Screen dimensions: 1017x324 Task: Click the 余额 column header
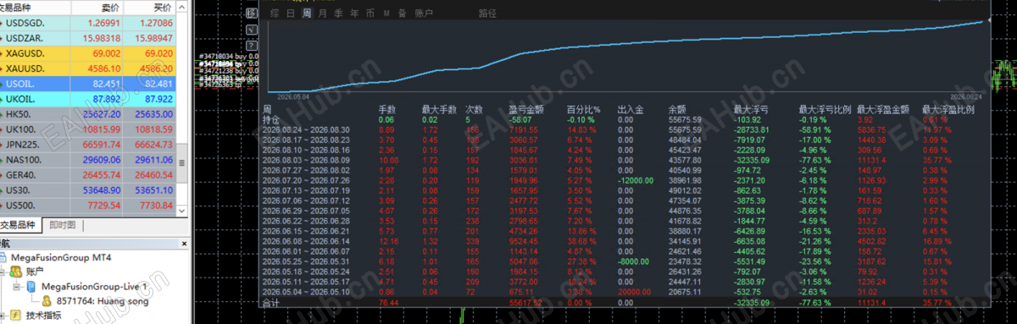(x=677, y=109)
